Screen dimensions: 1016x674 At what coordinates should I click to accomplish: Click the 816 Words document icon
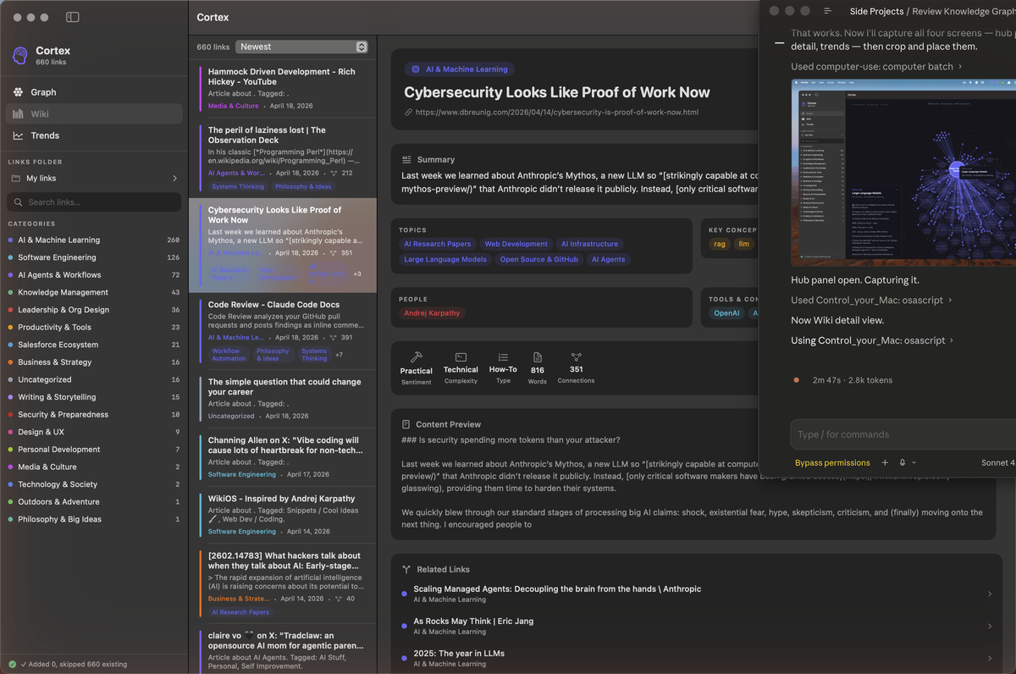coord(538,357)
